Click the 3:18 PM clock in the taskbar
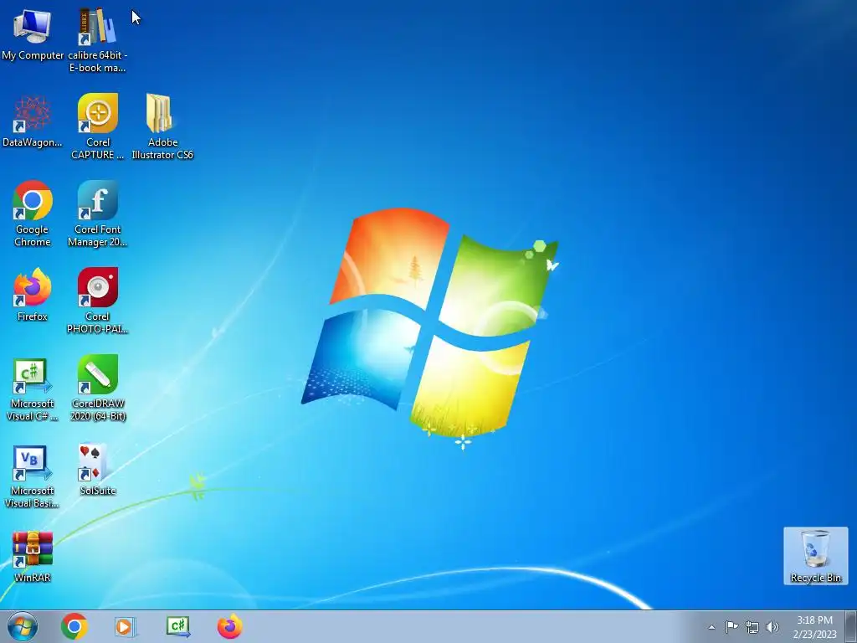 click(x=814, y=626)
